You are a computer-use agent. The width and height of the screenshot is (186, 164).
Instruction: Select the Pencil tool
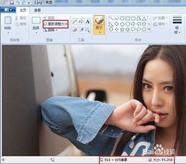tap(75, 21)
